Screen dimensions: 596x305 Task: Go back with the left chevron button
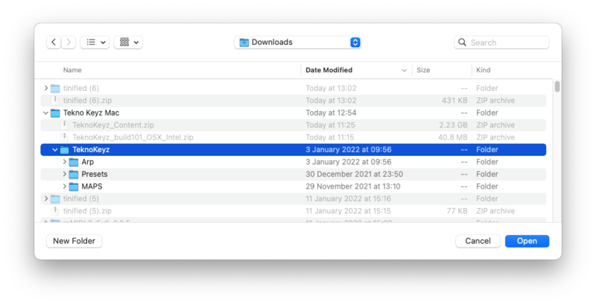tap(54, 43)
